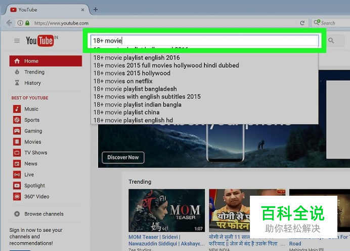Viewport: 350px width, 251px height.
Task: Open a new tab with plus button
Action: (x=96, y=10)
